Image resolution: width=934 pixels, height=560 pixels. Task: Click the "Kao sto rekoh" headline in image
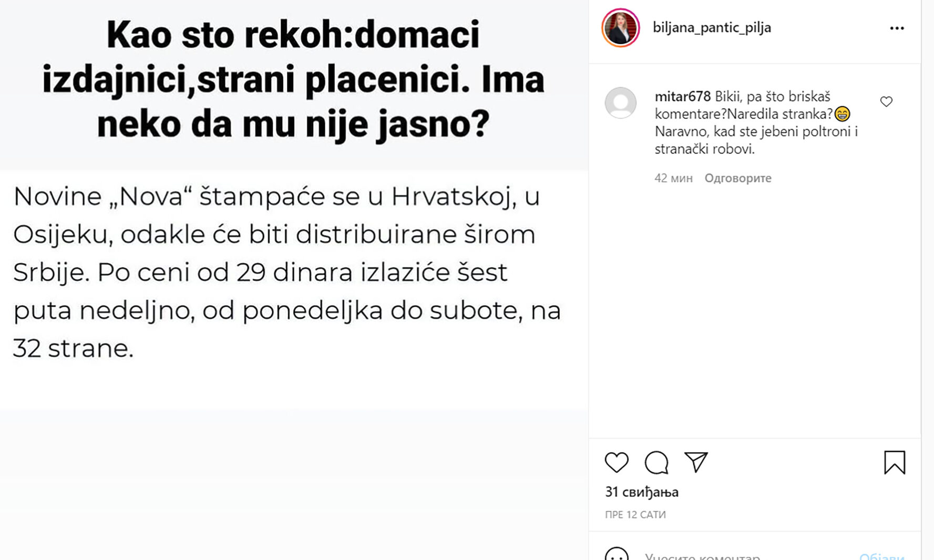pyautogui.click(x=293, y=79)
